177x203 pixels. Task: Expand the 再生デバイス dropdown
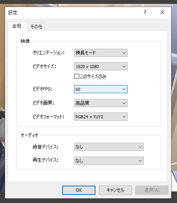109,161
